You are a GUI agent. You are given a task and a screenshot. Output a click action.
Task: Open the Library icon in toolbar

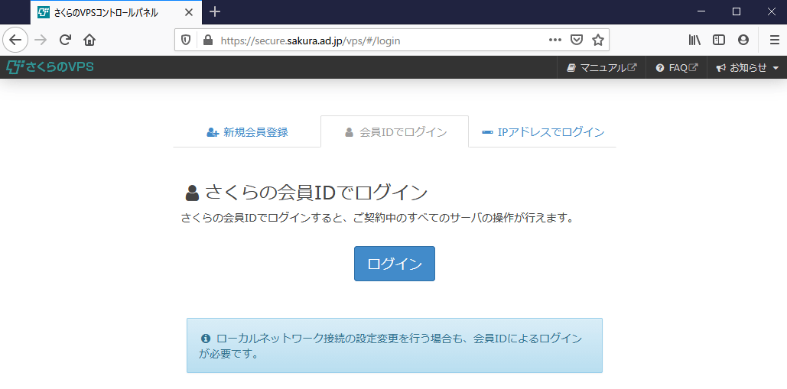click(694, 40)
